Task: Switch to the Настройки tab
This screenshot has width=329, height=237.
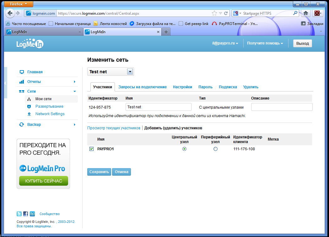Action: (x=182, y=87)
